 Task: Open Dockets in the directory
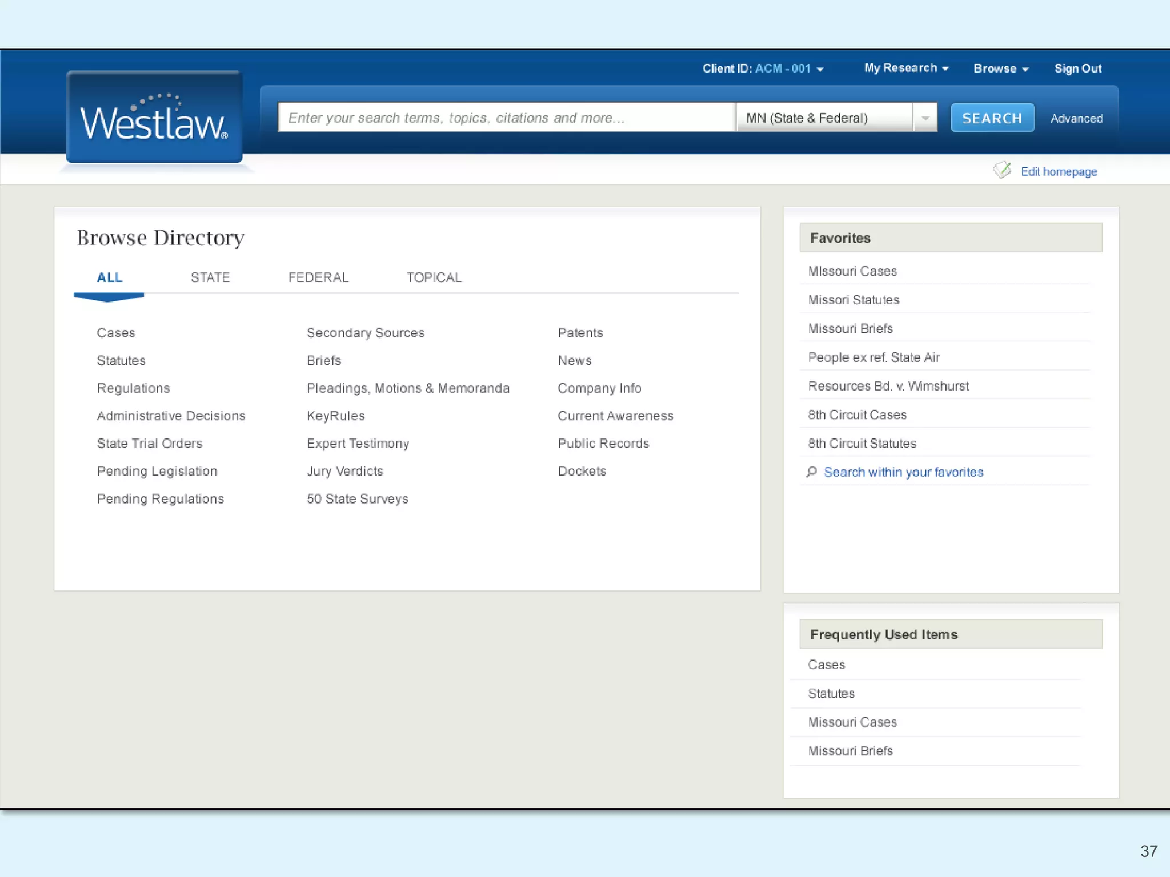click(582, 471)
